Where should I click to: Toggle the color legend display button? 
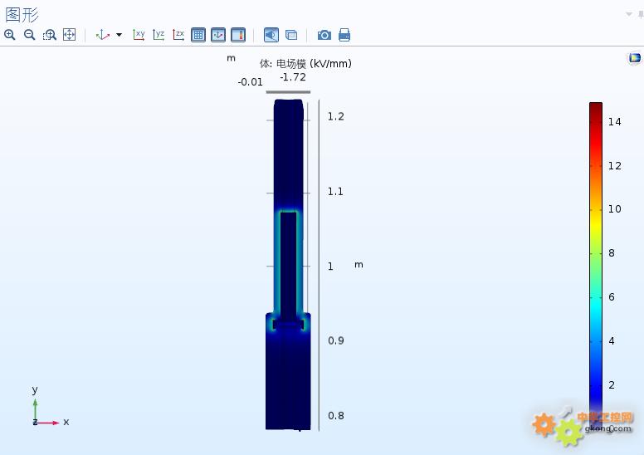[x=238, y=35]
